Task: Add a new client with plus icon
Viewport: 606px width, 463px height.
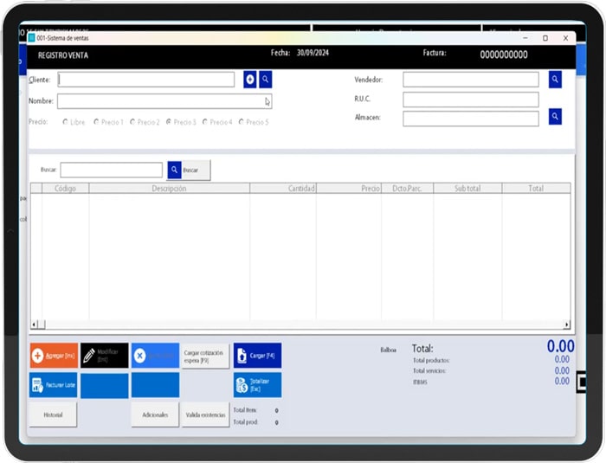Action: (250, 80)
